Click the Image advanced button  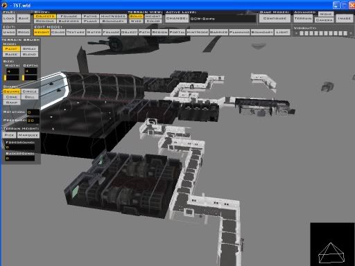click(x=344, y=19)
